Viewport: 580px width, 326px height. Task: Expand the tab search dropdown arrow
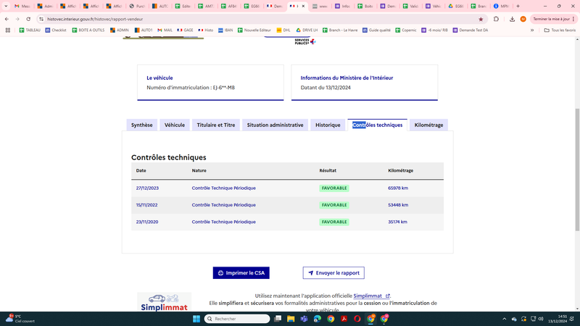6,6
